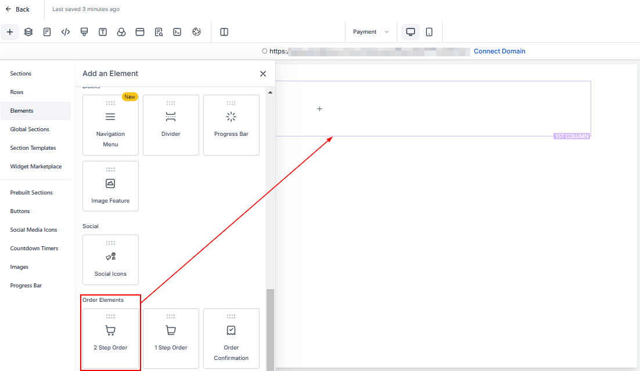Viewport: 640px width, 371px height.
Task: Click Last saved 3 minutes ago text
Action: click(86, 9)
